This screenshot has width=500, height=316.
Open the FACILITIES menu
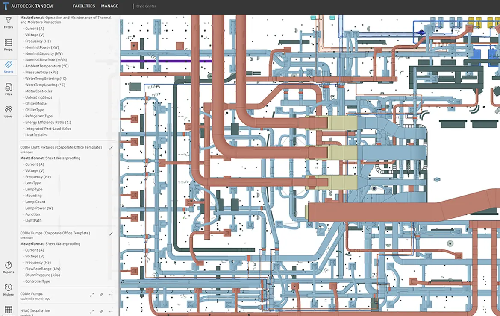coord(84,6)
